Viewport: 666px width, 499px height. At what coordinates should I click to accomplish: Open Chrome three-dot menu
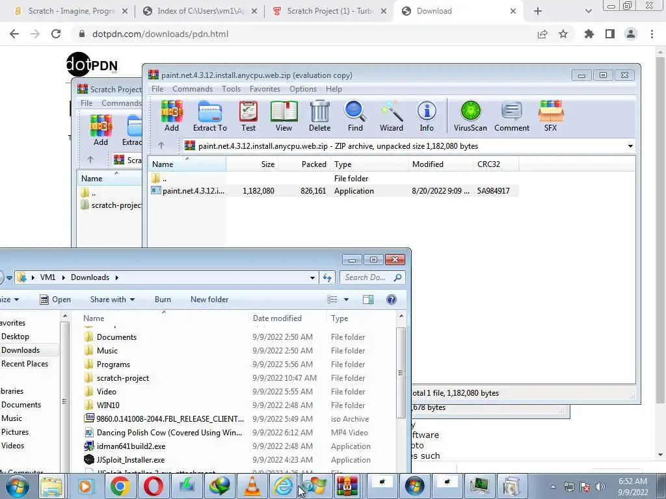tap(652, 34)
